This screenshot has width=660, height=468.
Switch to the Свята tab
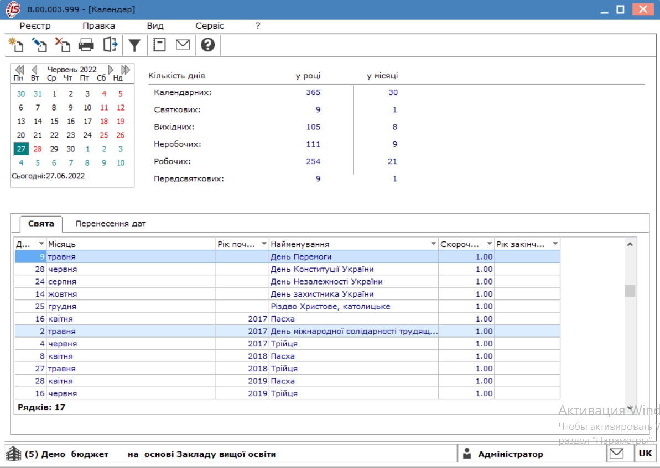tap(41, 224)
